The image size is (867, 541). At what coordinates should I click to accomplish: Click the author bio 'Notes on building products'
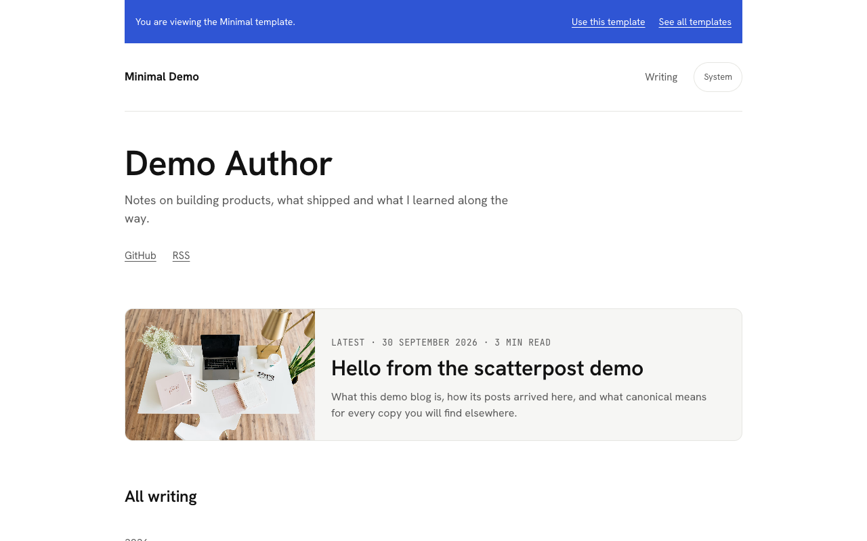(316, 210)
